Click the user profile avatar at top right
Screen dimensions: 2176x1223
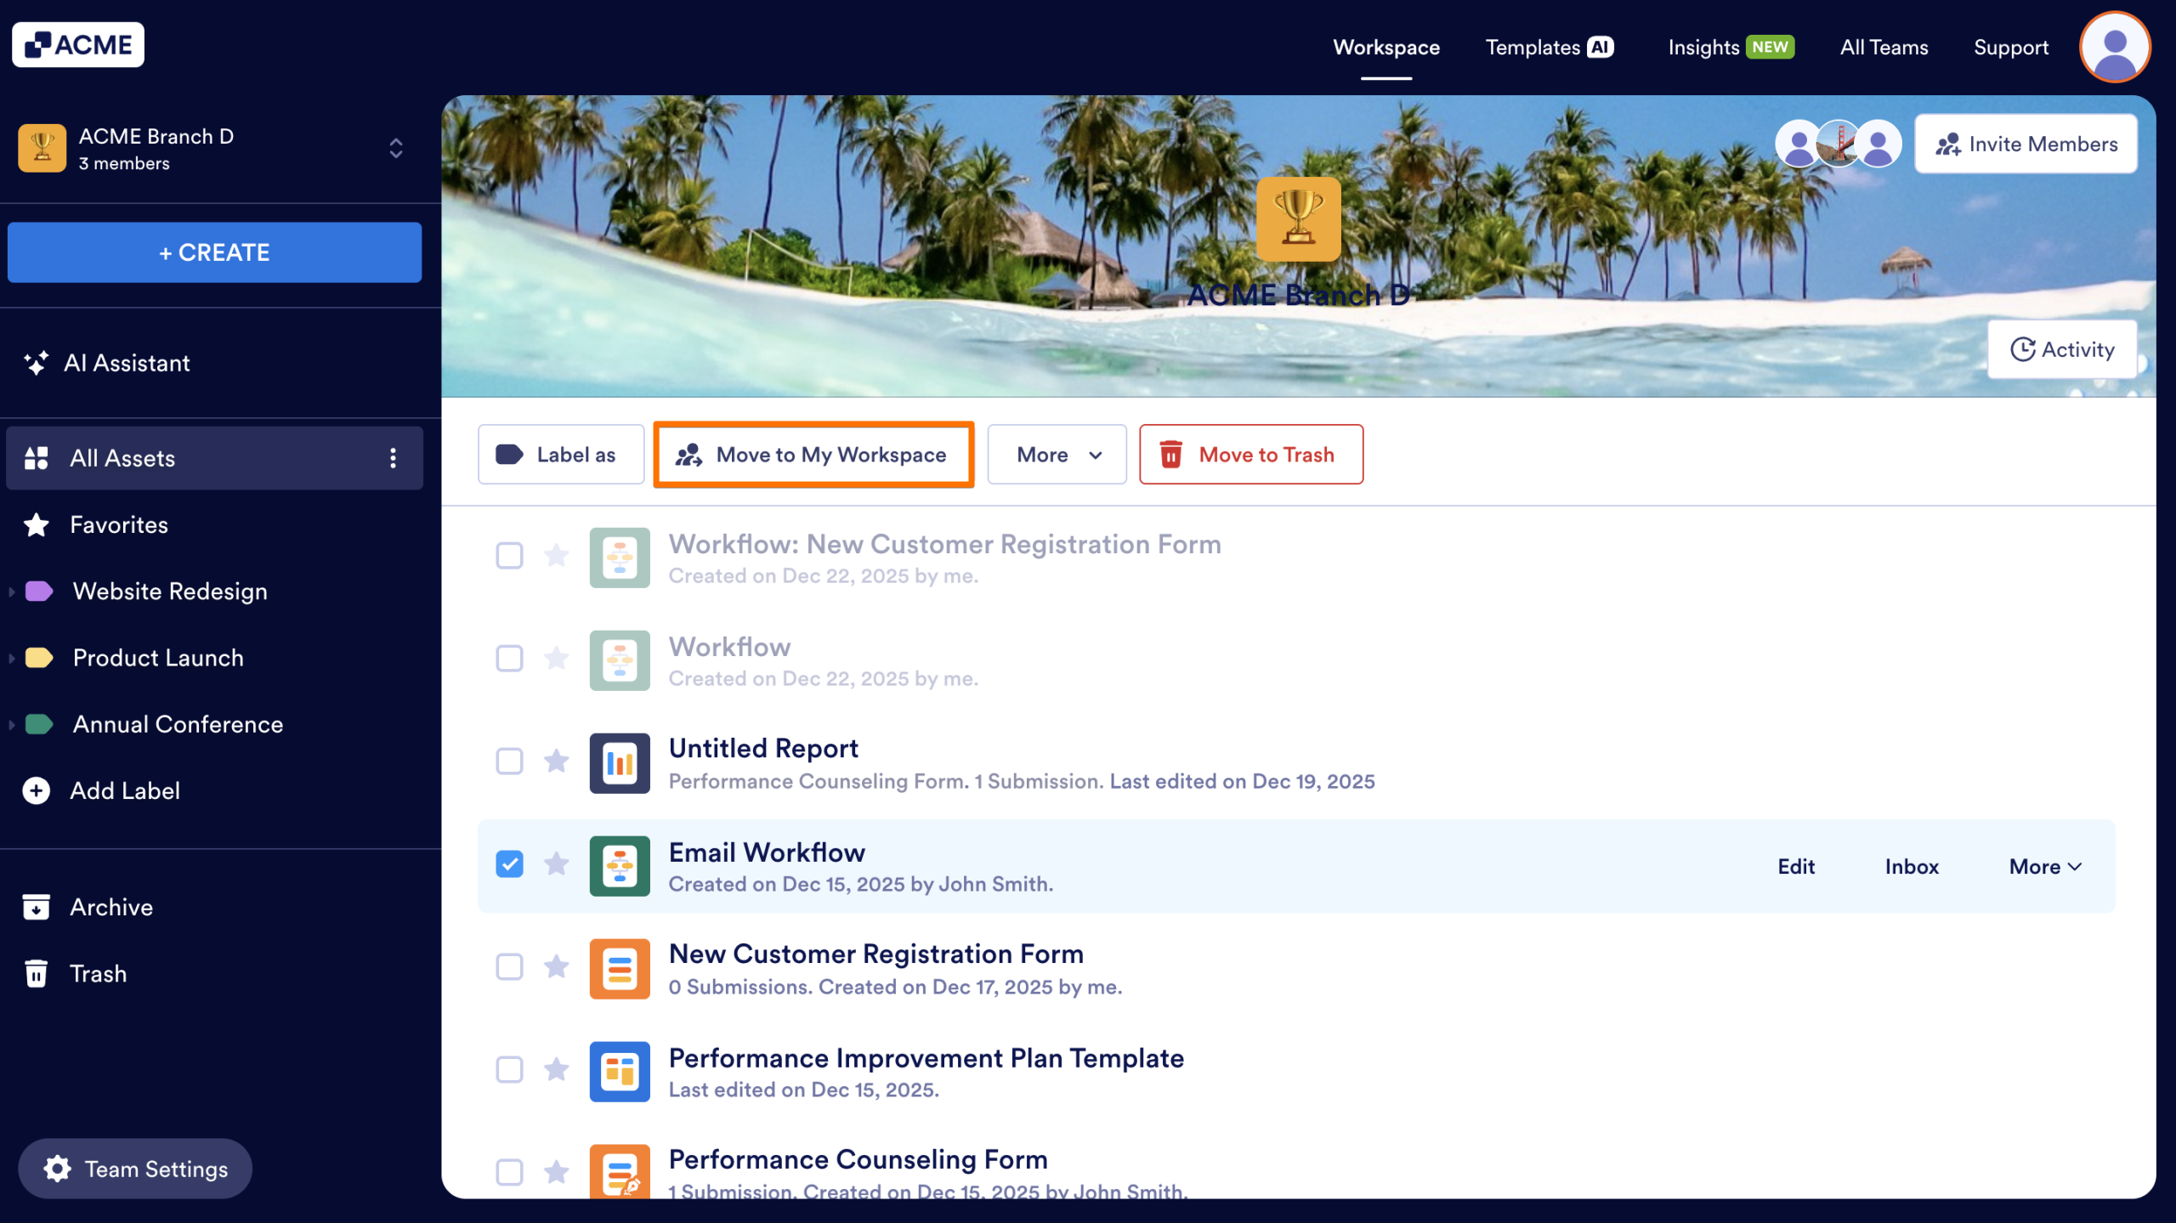pyautogui.click(x=2114, y=47)
